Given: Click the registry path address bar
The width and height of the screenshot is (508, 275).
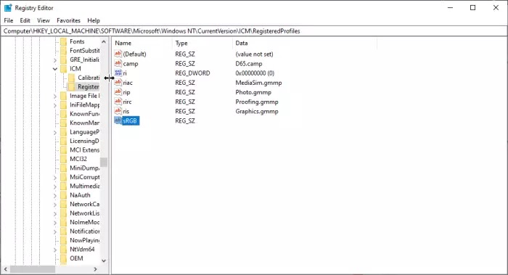Looking at the screenshot, I should click(254, 31).
